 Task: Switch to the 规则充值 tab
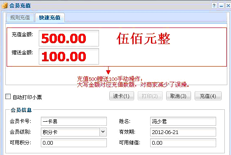(20, 18)
